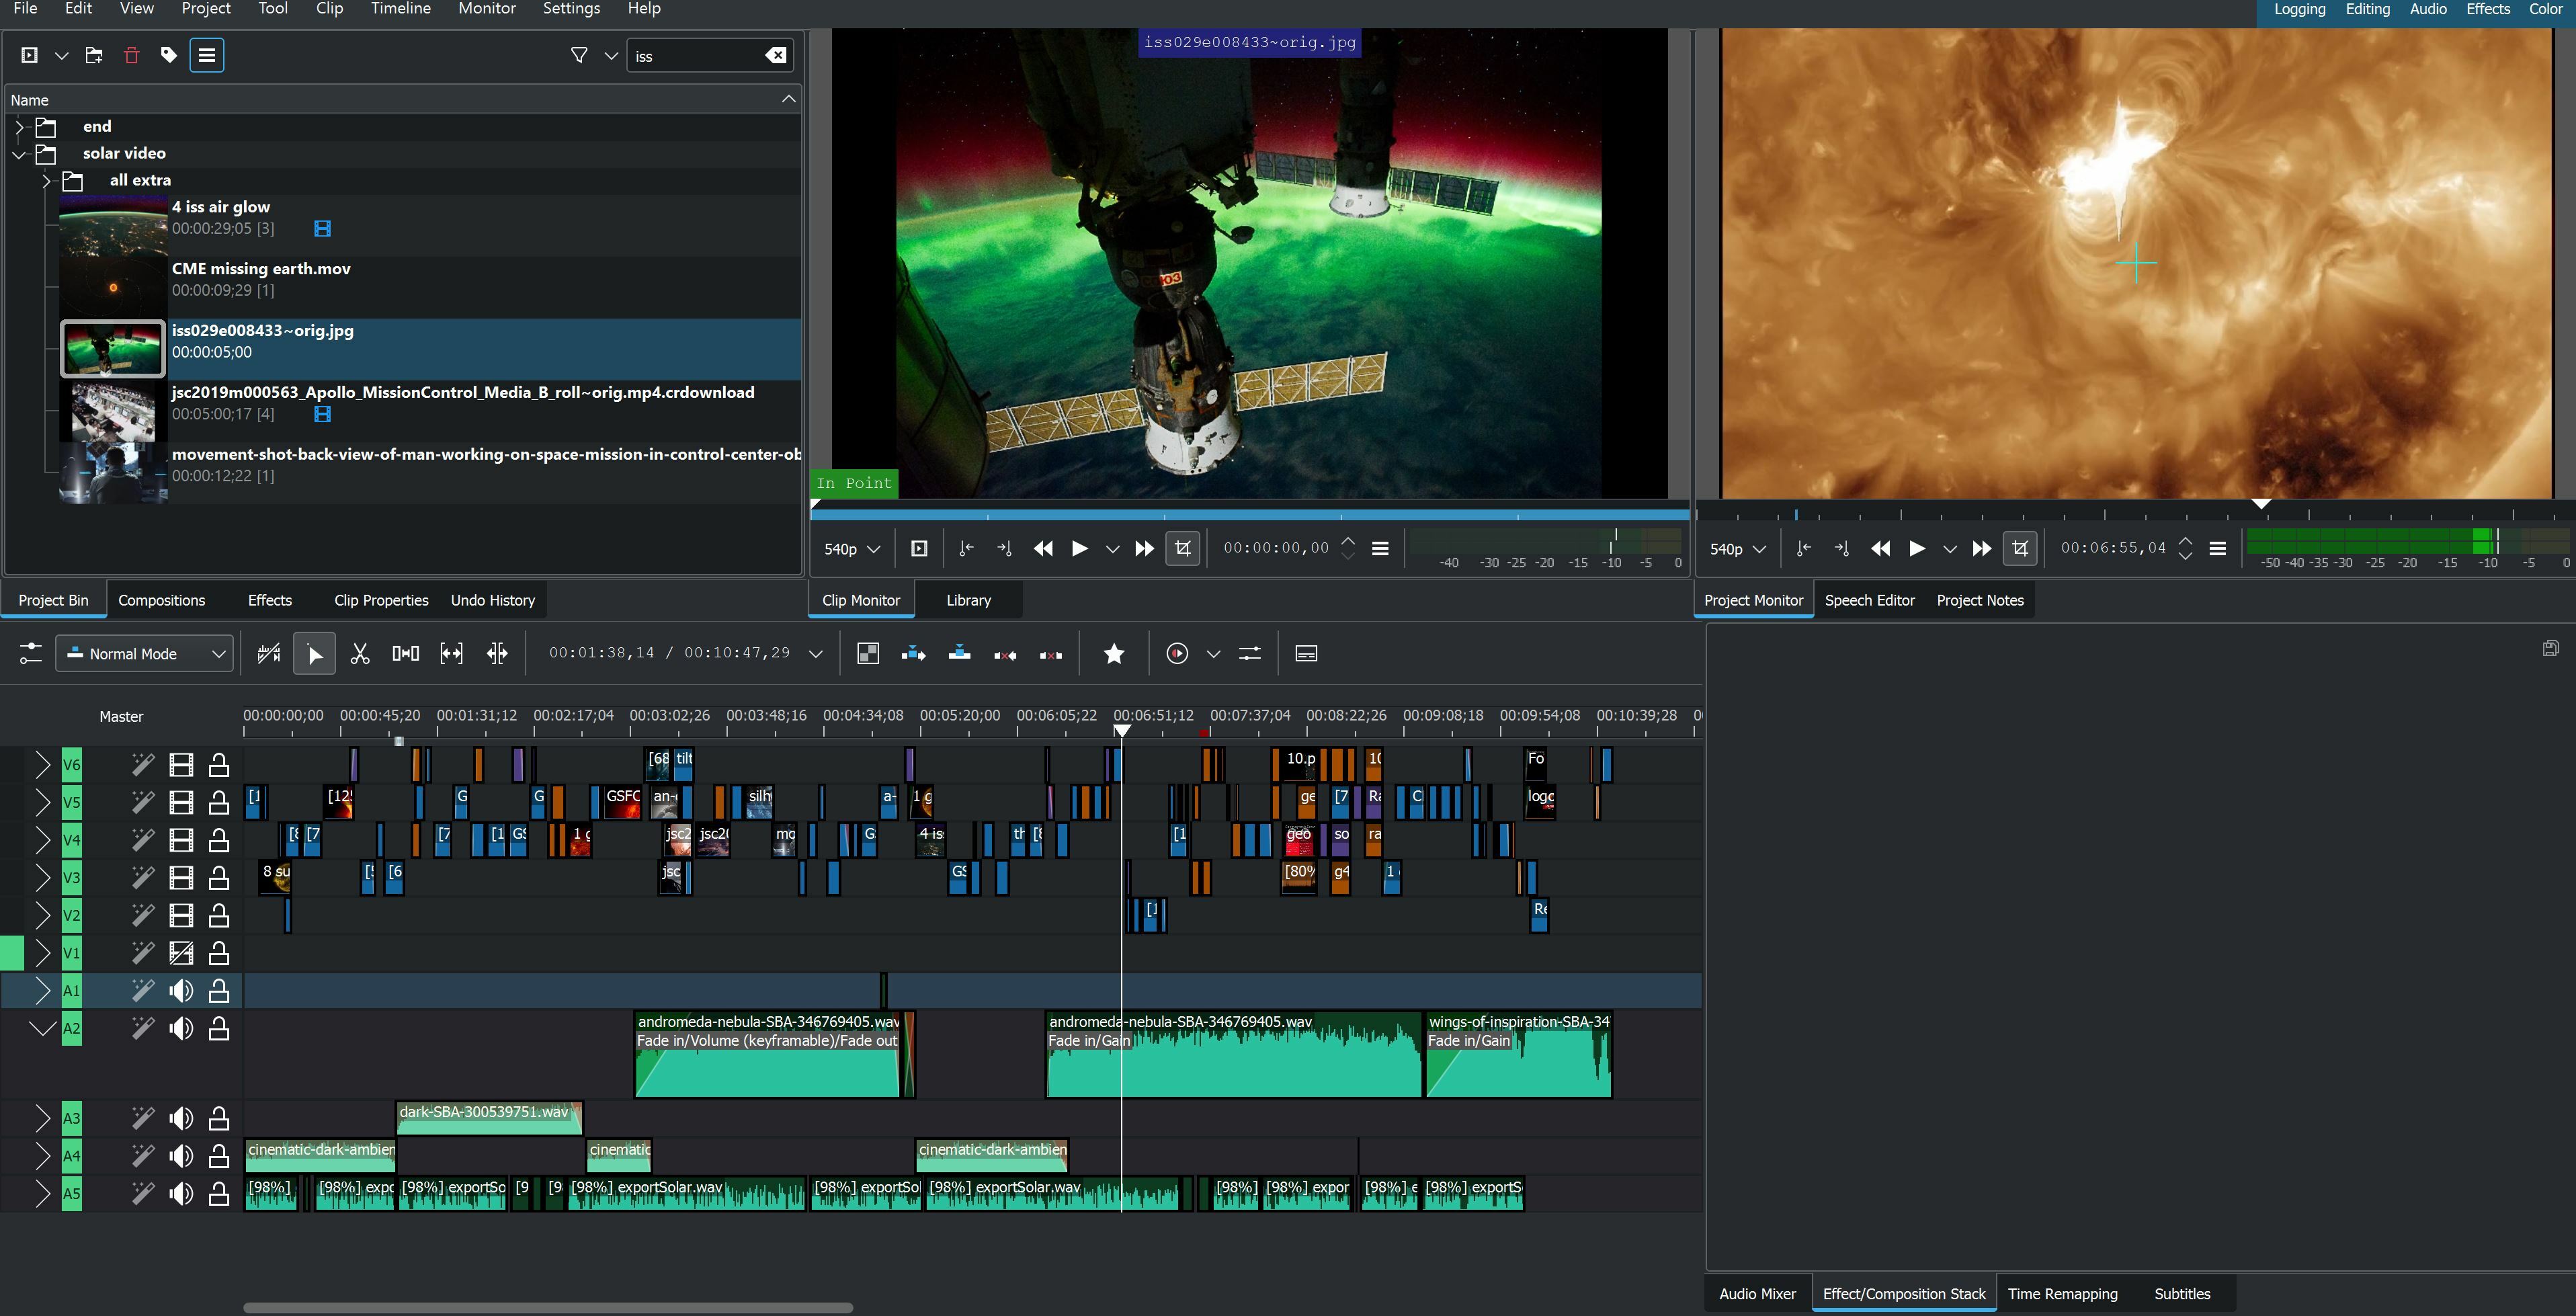Expand video track V6
The width and height of the screenshot is (2576, 1316).
tap(42, 766)
